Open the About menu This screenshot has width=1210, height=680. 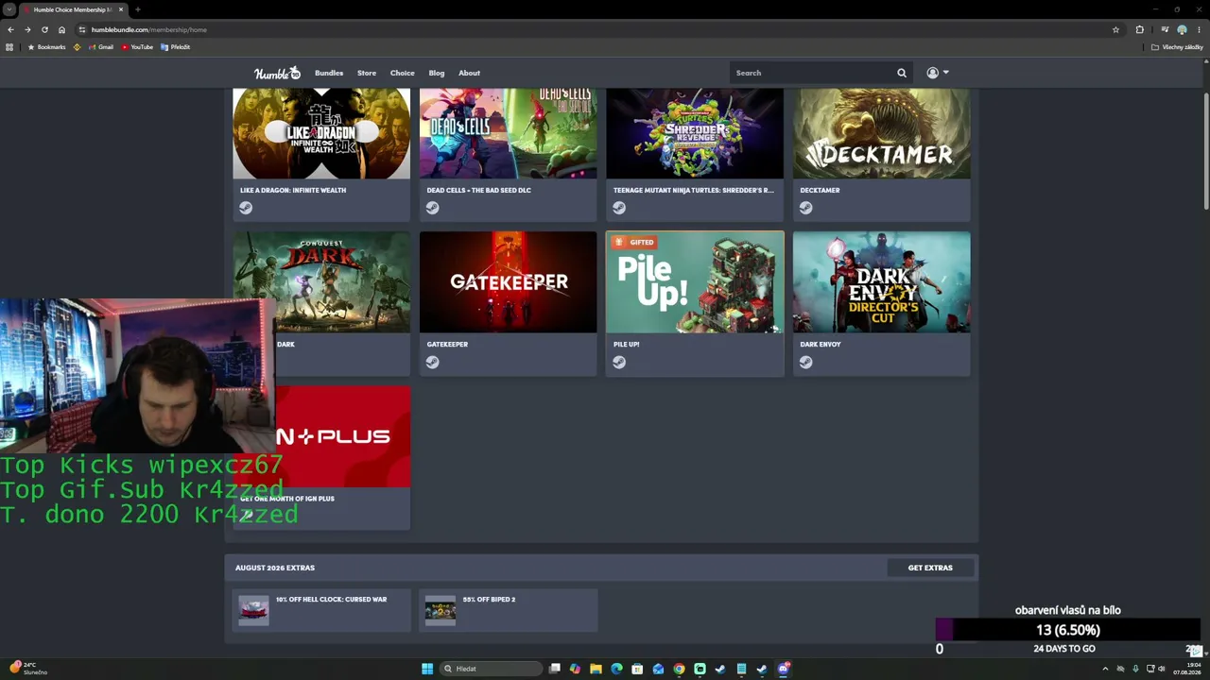(x=470, y=73)
